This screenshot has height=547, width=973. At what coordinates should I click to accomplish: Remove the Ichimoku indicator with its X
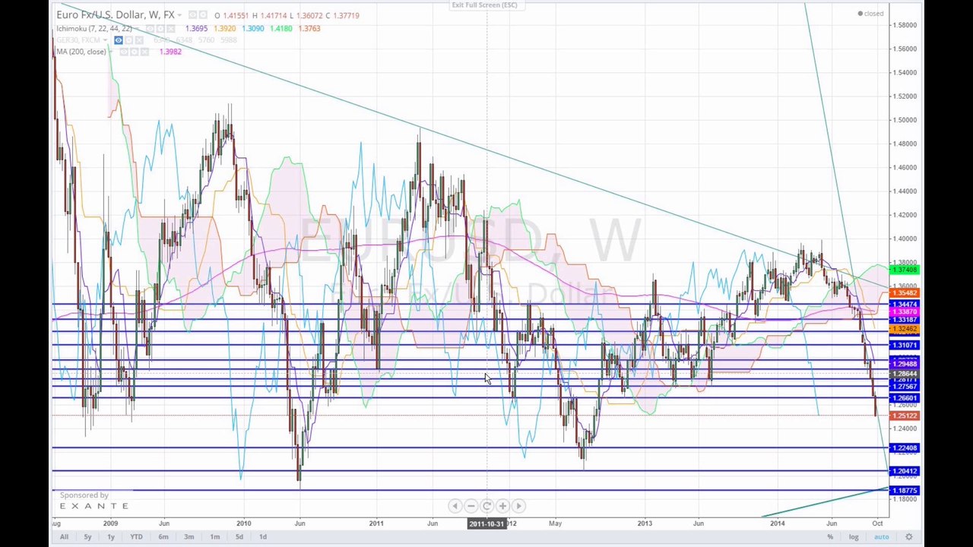coord(171,29)
